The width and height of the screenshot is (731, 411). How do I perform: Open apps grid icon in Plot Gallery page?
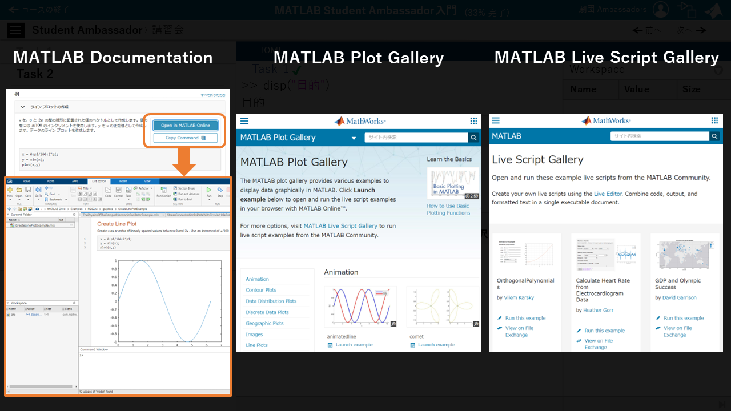tap(473, 121)
